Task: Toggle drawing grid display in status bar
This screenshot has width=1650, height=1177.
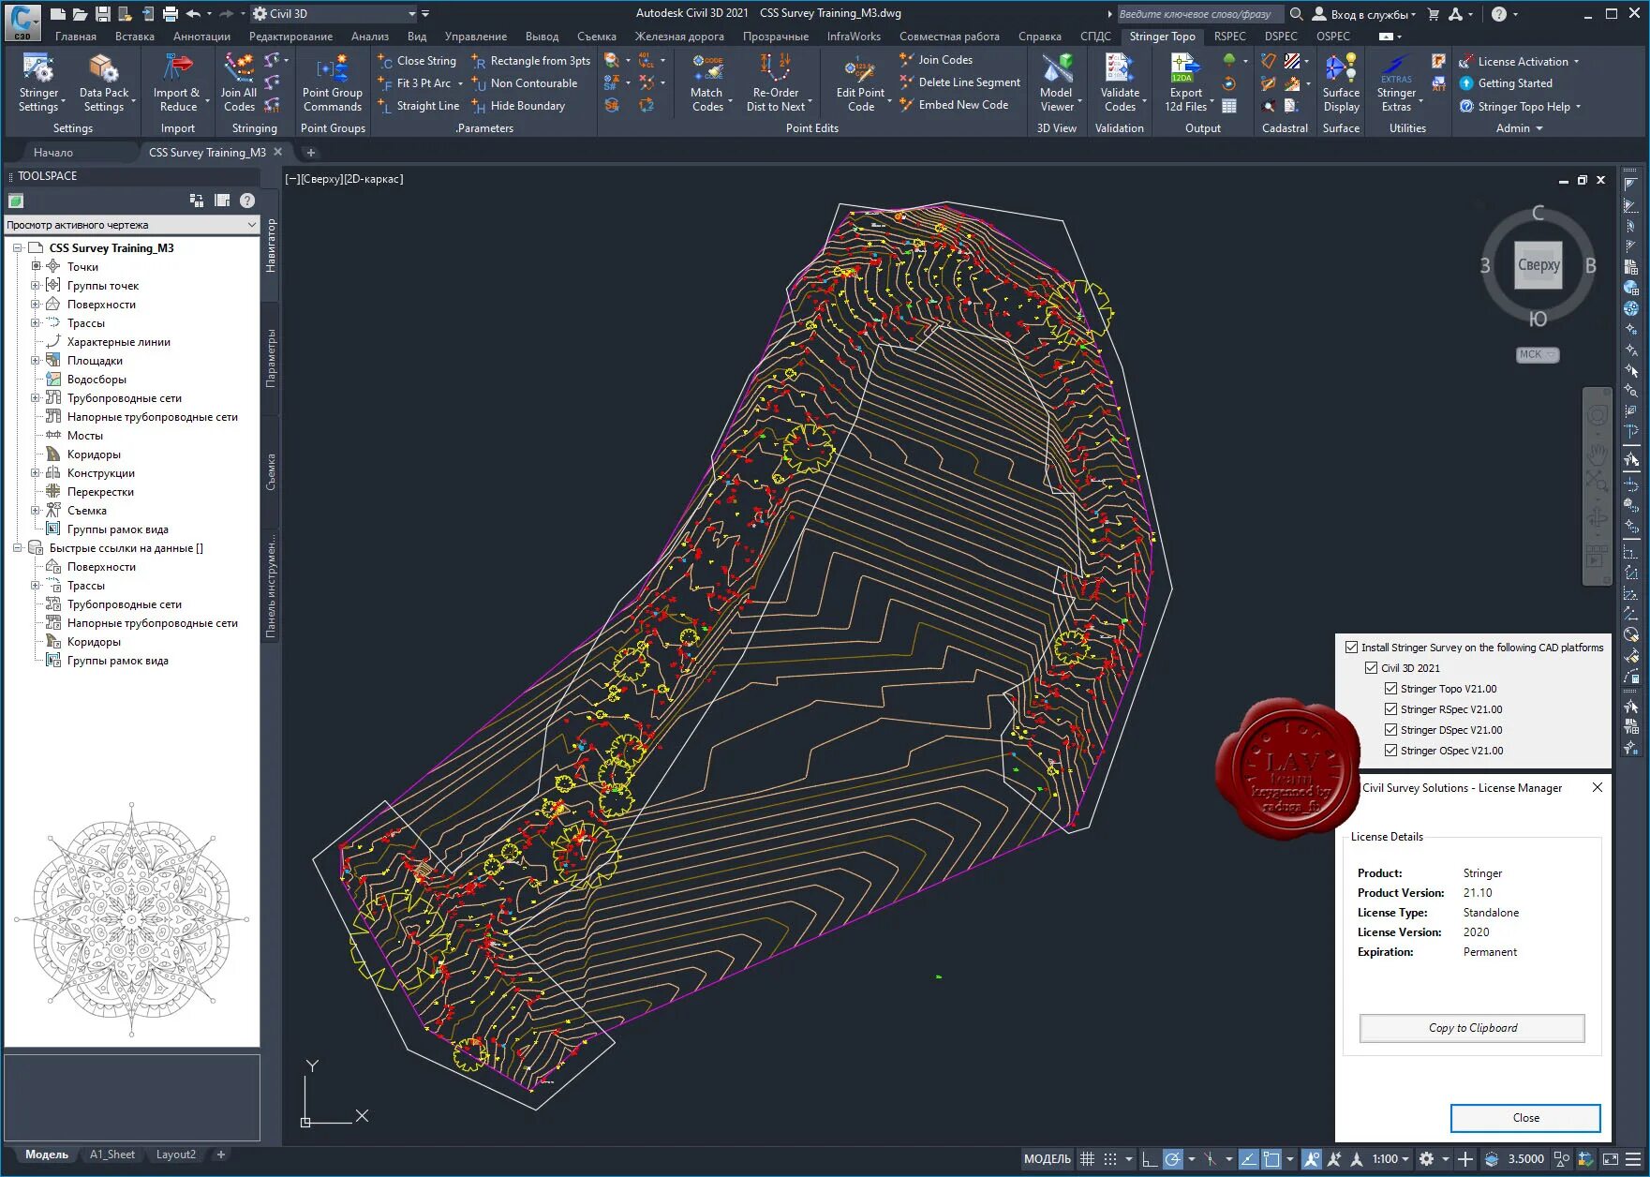Action: pyautogui.click(x=1087, y=1159)
